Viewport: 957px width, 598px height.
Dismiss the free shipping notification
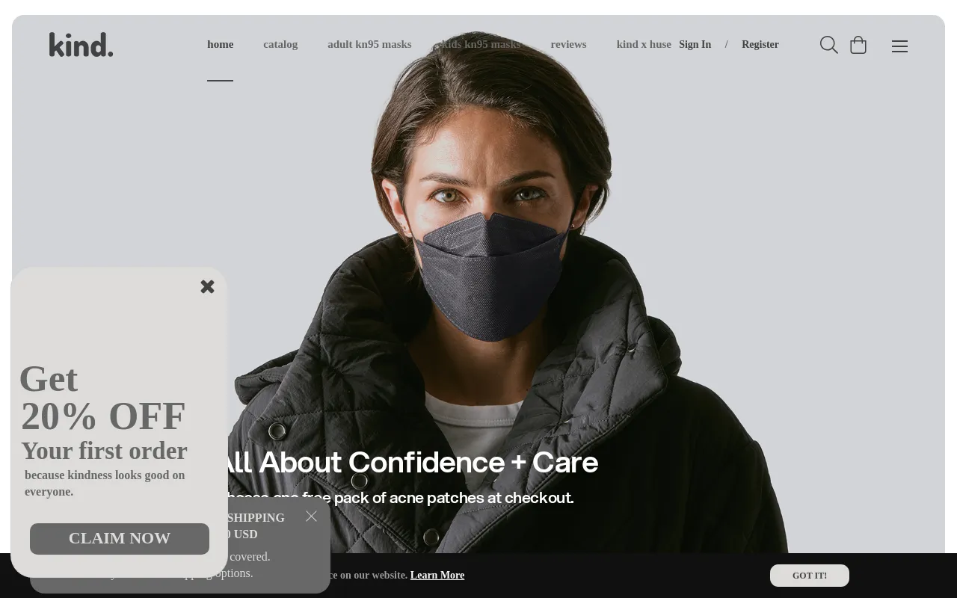(x=312, y=516)
